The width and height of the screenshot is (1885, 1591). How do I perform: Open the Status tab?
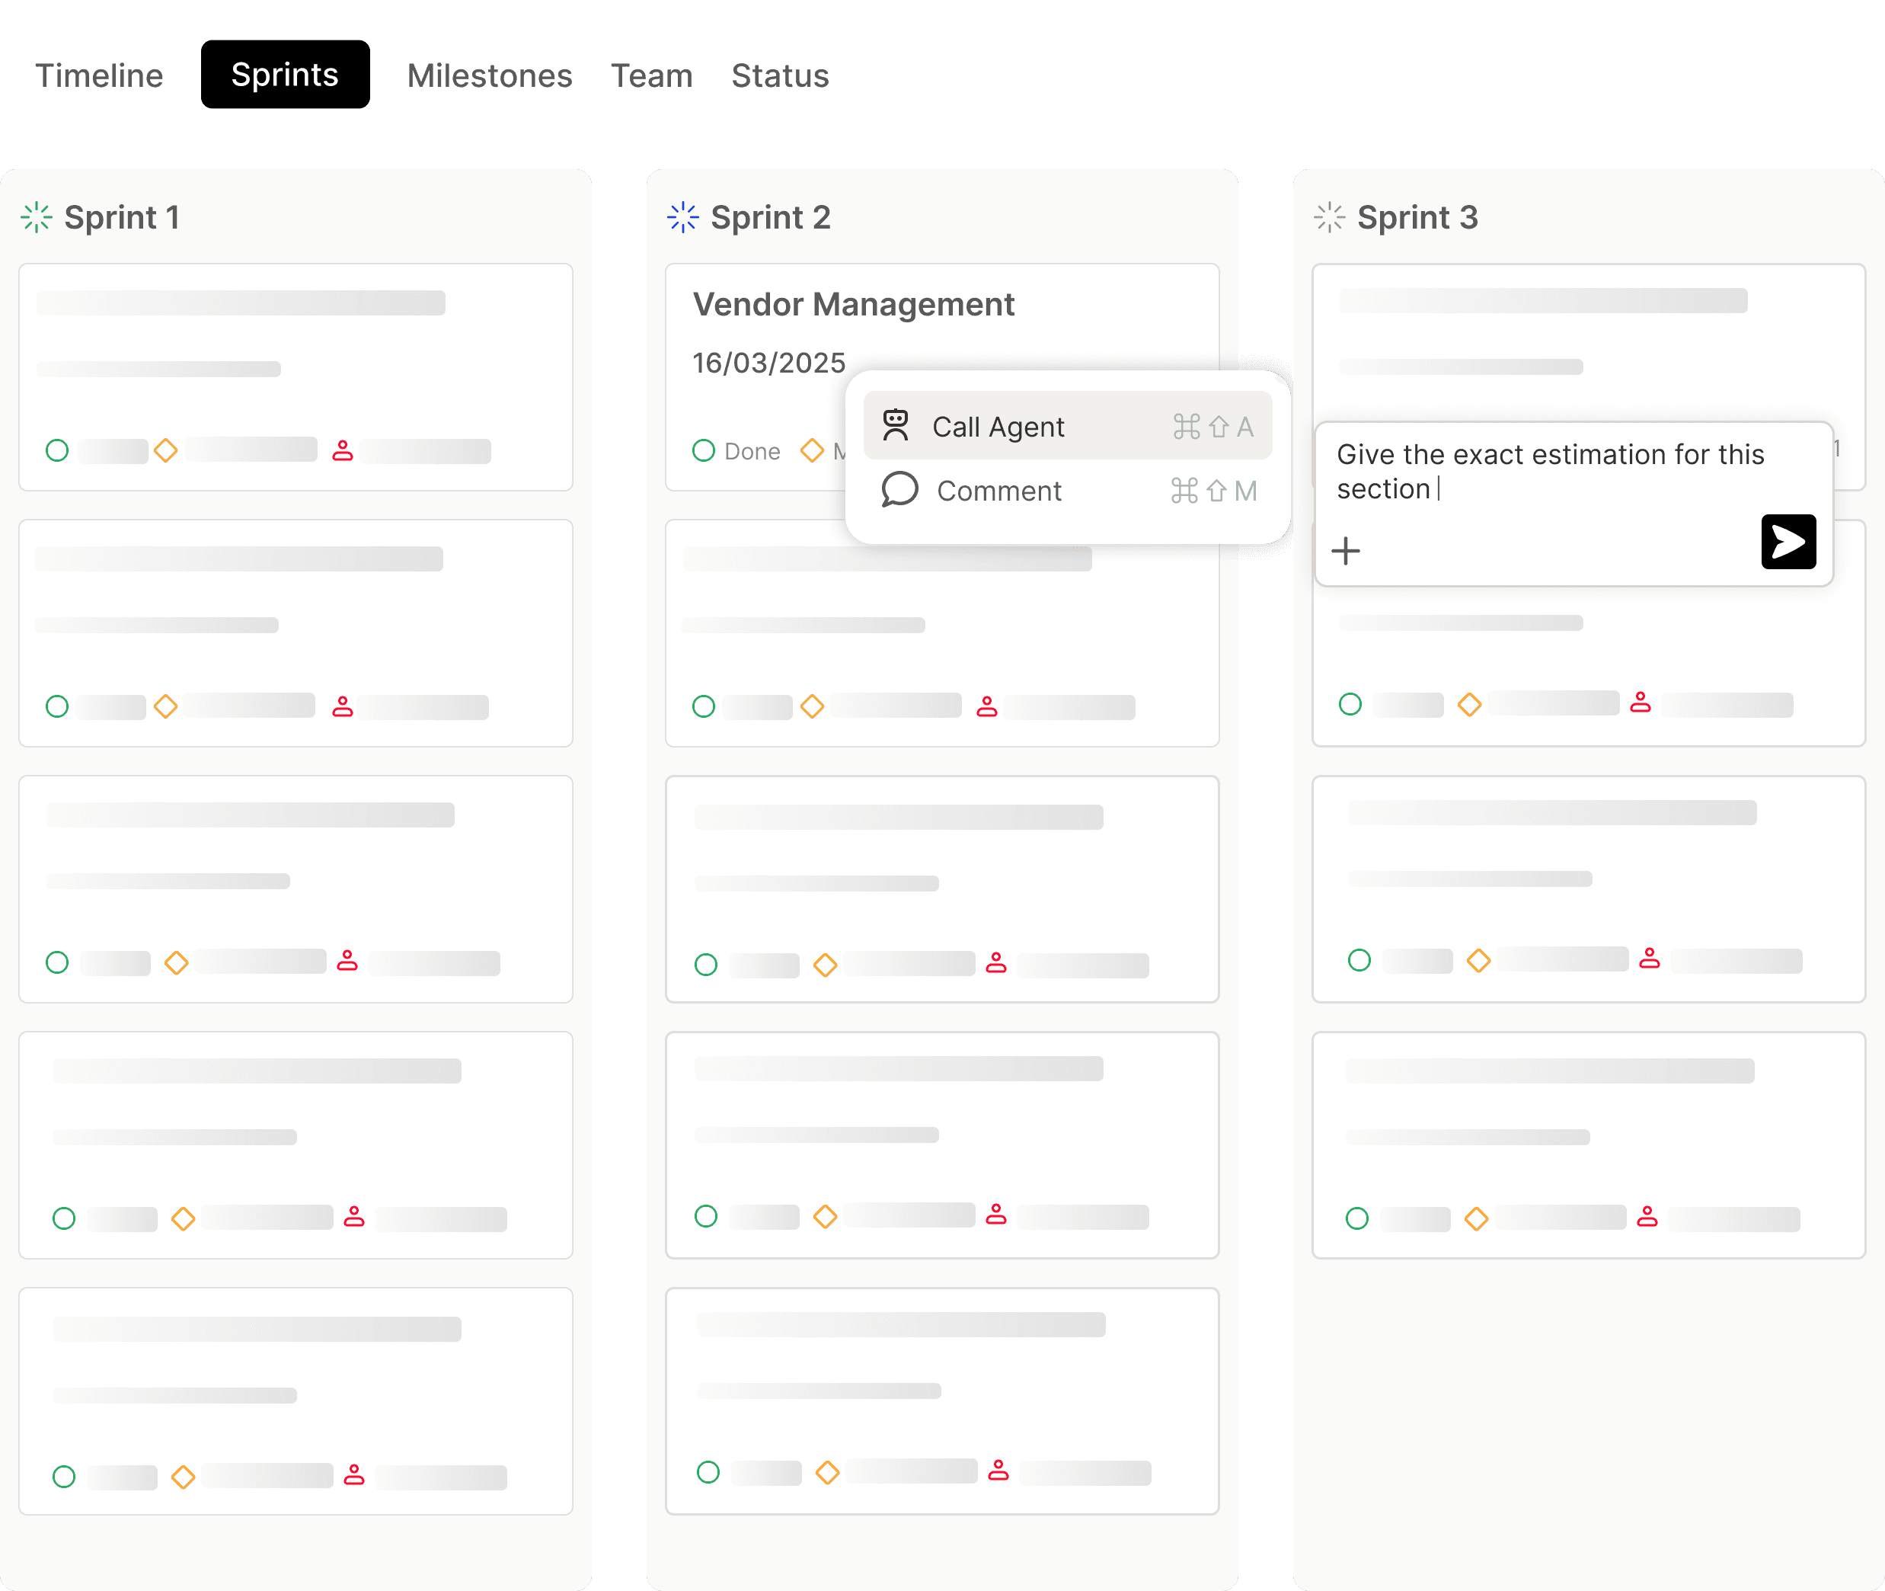tap(780, 75)
